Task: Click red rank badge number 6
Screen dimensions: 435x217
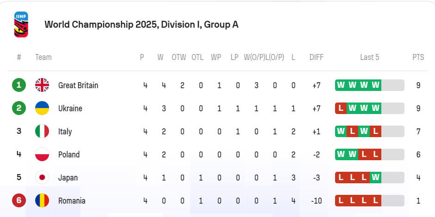Action: click(19, 200)
